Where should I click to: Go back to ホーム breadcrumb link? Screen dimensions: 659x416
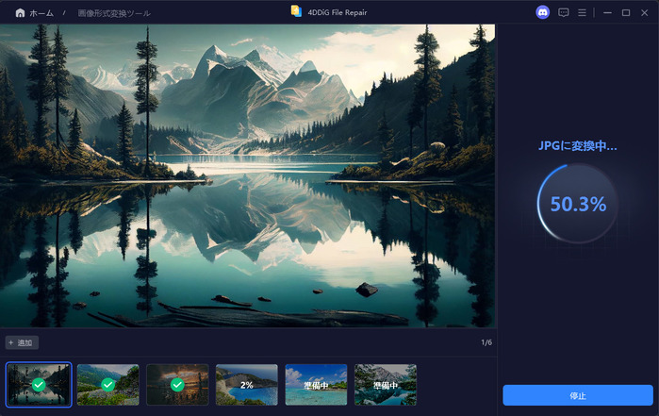point(41,13)
